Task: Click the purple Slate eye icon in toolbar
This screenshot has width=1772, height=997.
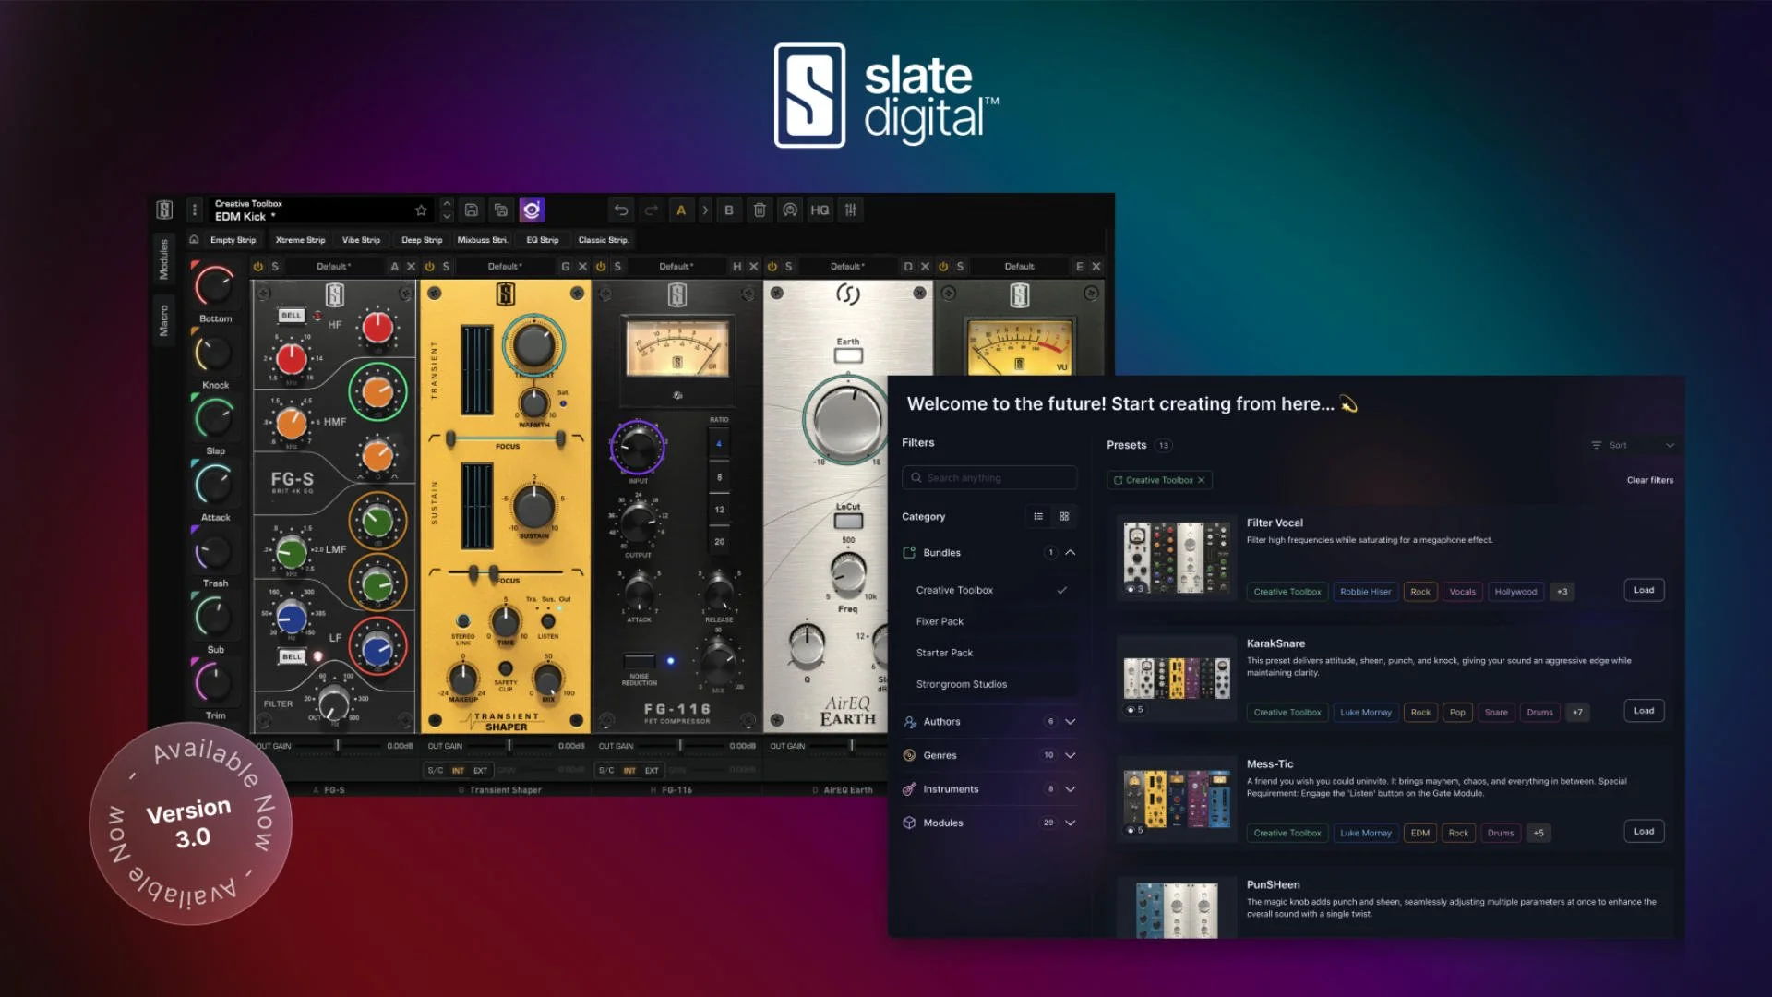Action: [x=531, y=210]
